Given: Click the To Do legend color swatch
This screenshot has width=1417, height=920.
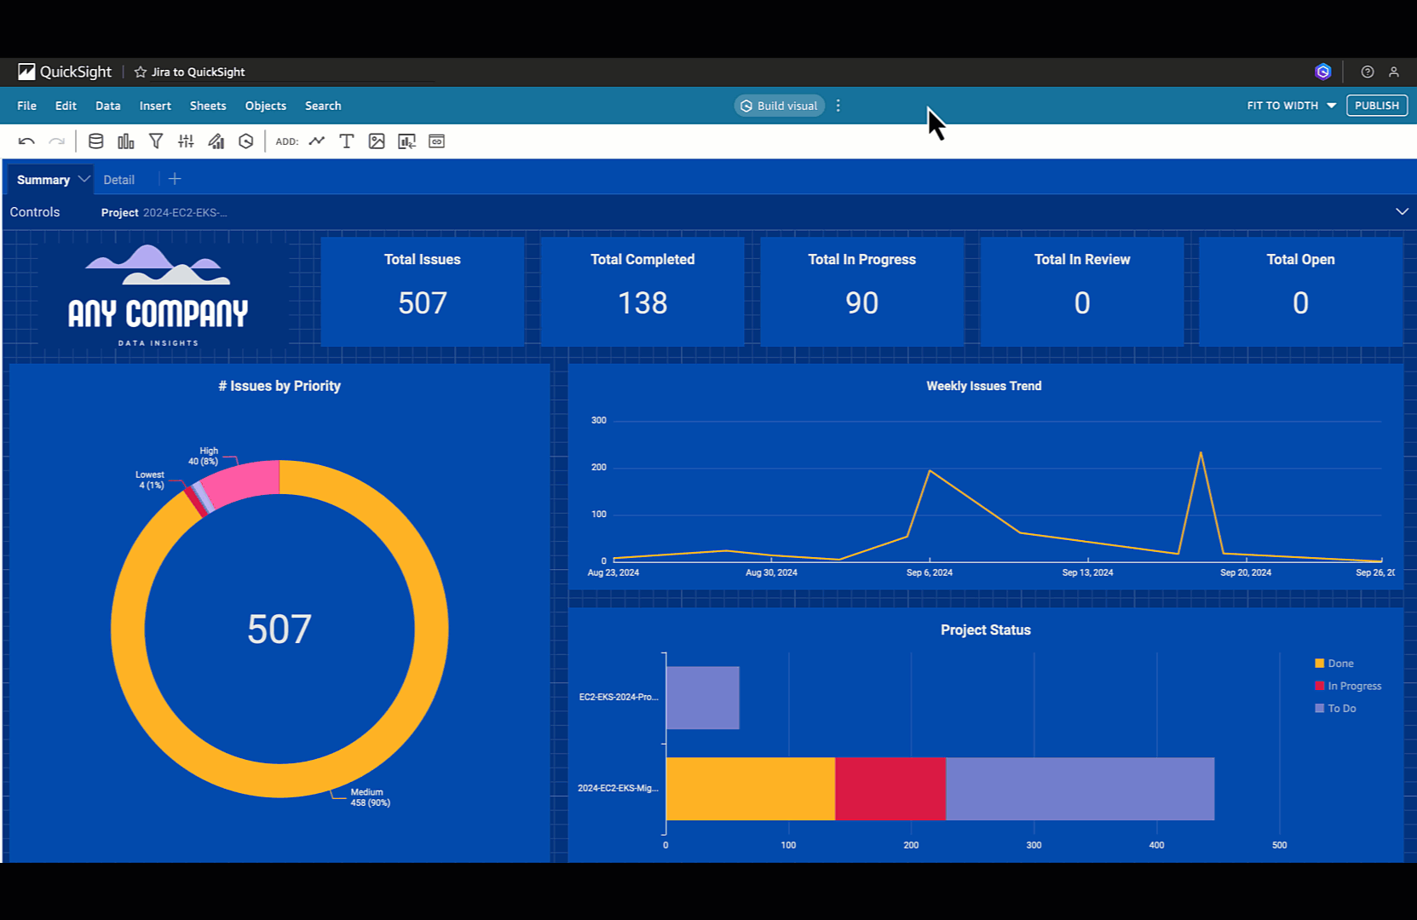Looking at the screenshot, I should (1320, 708).
